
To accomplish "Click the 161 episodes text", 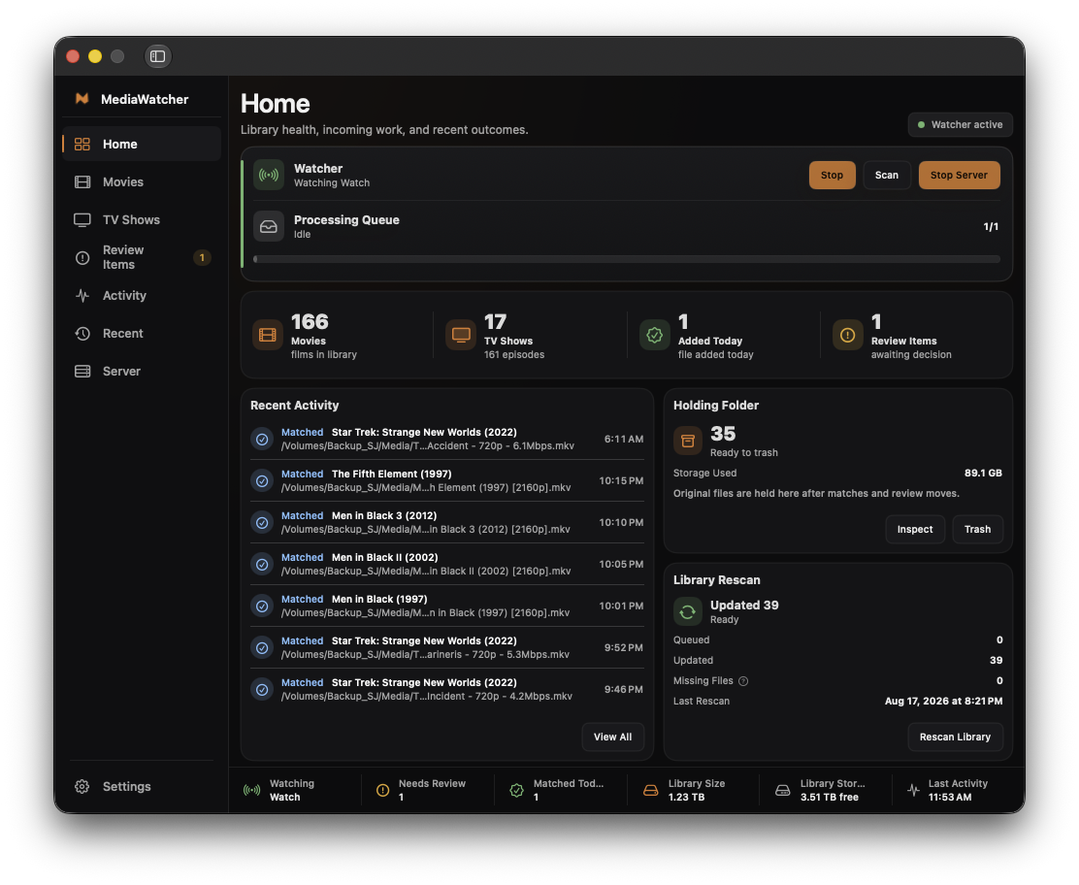I will click(x=514, y=355).
